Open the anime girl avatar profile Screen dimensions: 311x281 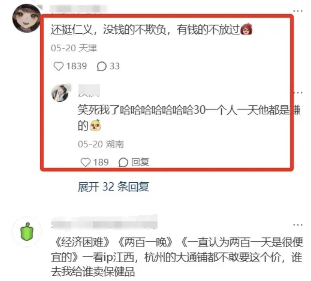click(26, 18)
